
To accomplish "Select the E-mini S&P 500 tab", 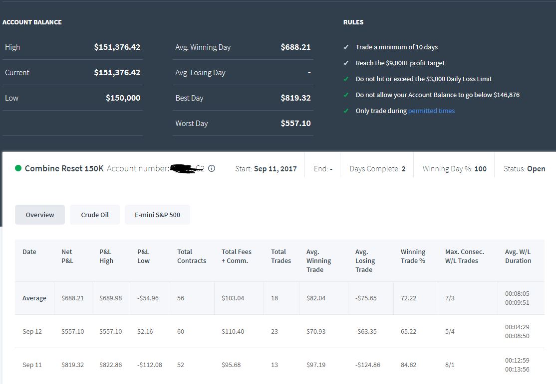I will pos(157,215).
